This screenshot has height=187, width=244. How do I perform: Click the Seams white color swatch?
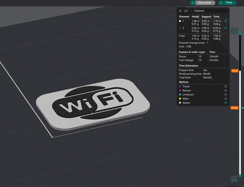(180, 103)
